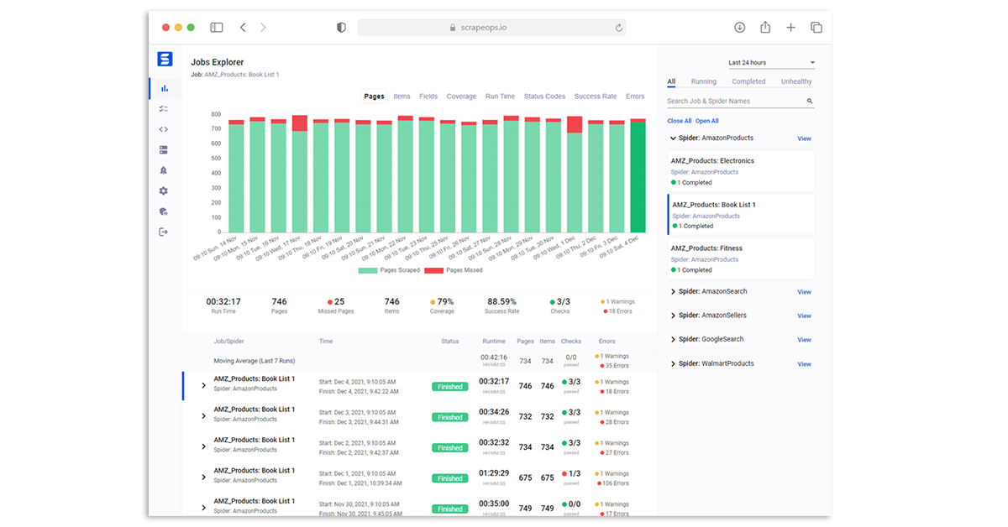Open the bar chart dashboard sidebar icon
The width and height of the screenshot is (1008, 527).
tap(164, 88)
